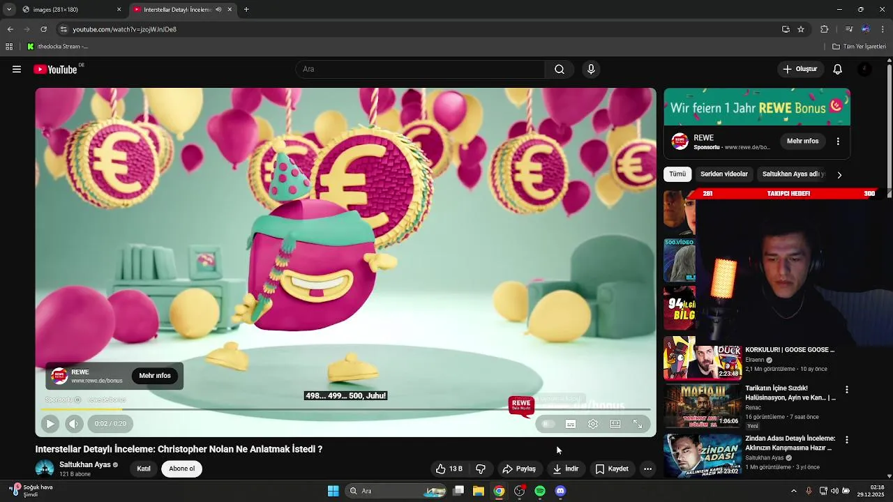Image resolution: width=893 pixels, height=502 pixels.
Task: Open Tüm Yer İşaretleri bookmarks folder
Action: [x=860, y=47]
